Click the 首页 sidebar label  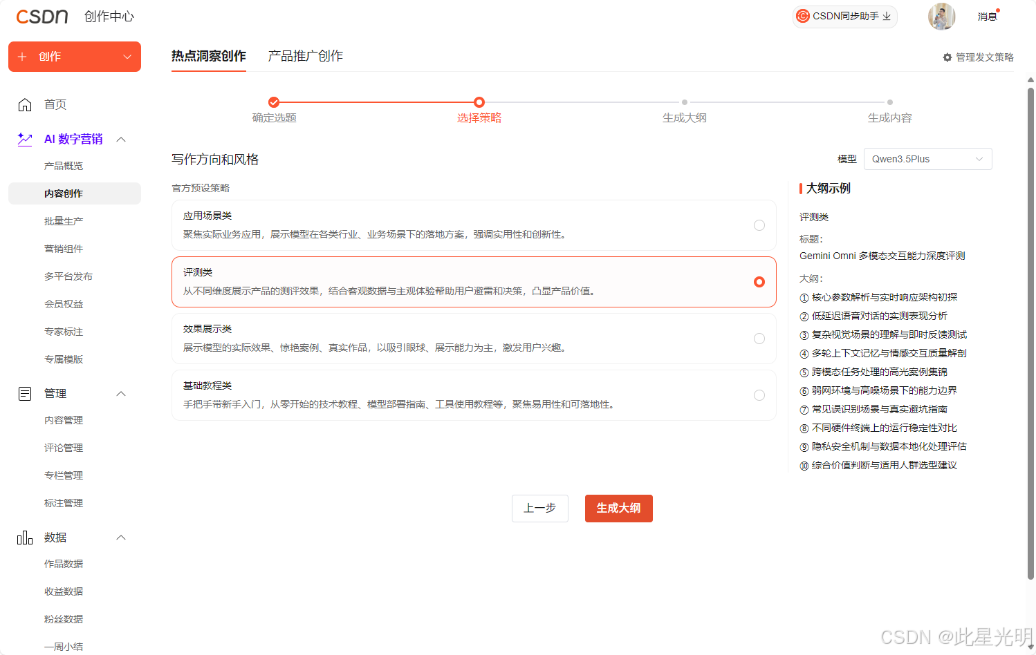point(55,104)
